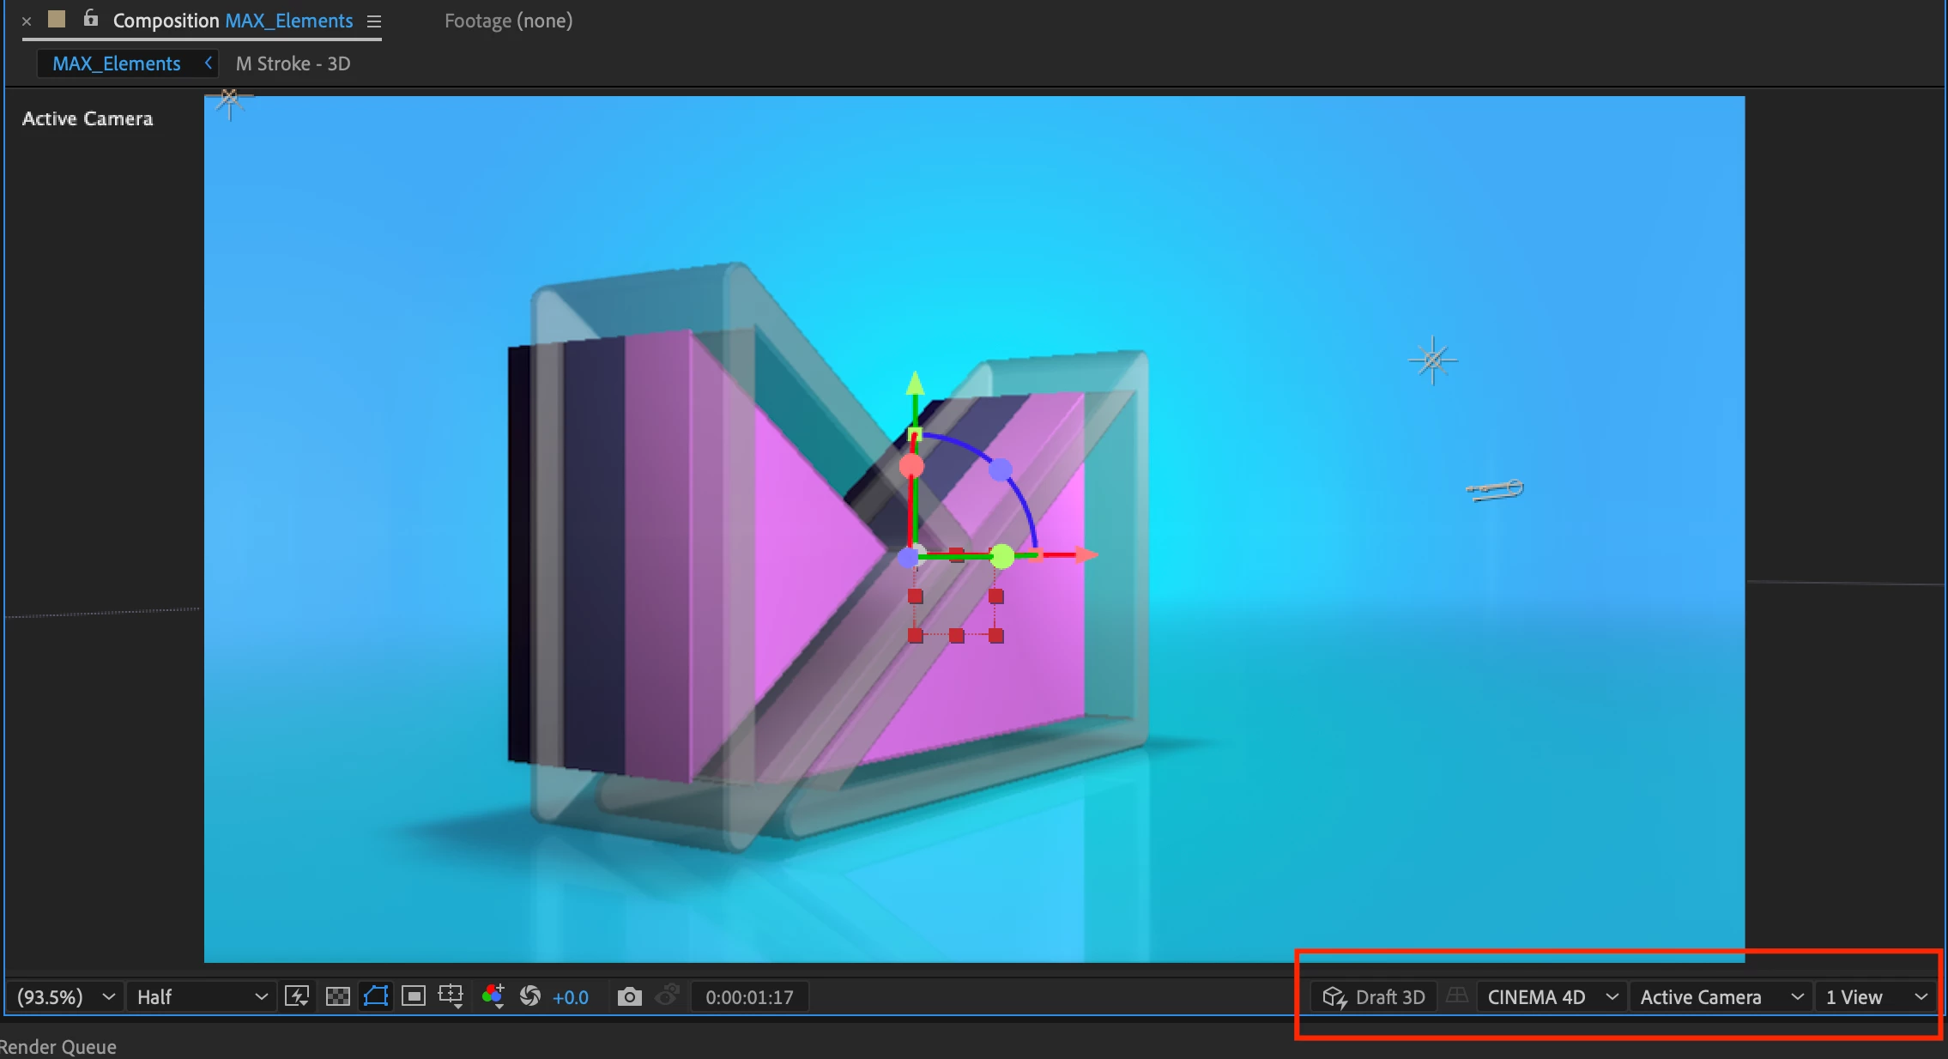The height and width of the screenshot is (1059, 1948).
Task: Open Fast Previews options icon
Action: (297, 996)
